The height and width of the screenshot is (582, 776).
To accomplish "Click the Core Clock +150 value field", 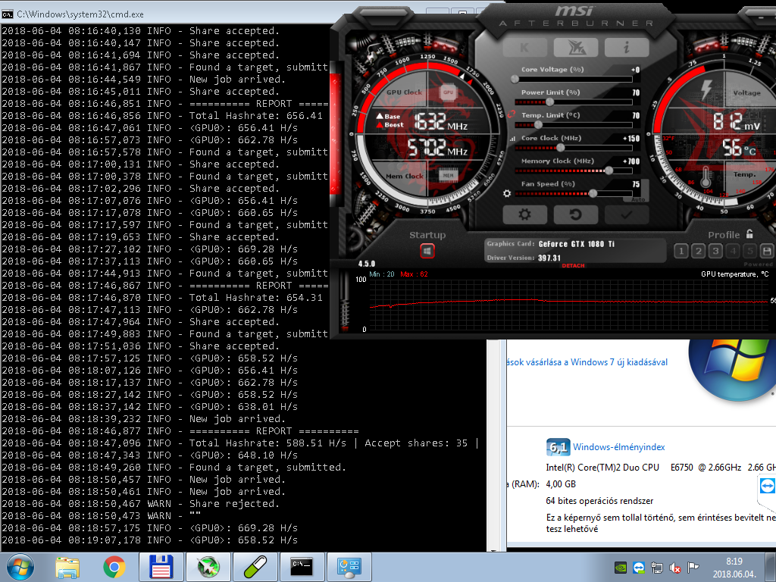I will [631, 139].
